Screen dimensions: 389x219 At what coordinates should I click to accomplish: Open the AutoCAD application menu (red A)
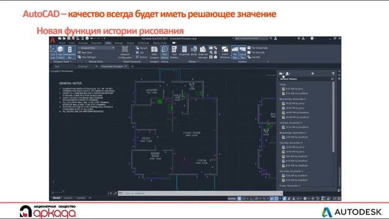(52, 40)
